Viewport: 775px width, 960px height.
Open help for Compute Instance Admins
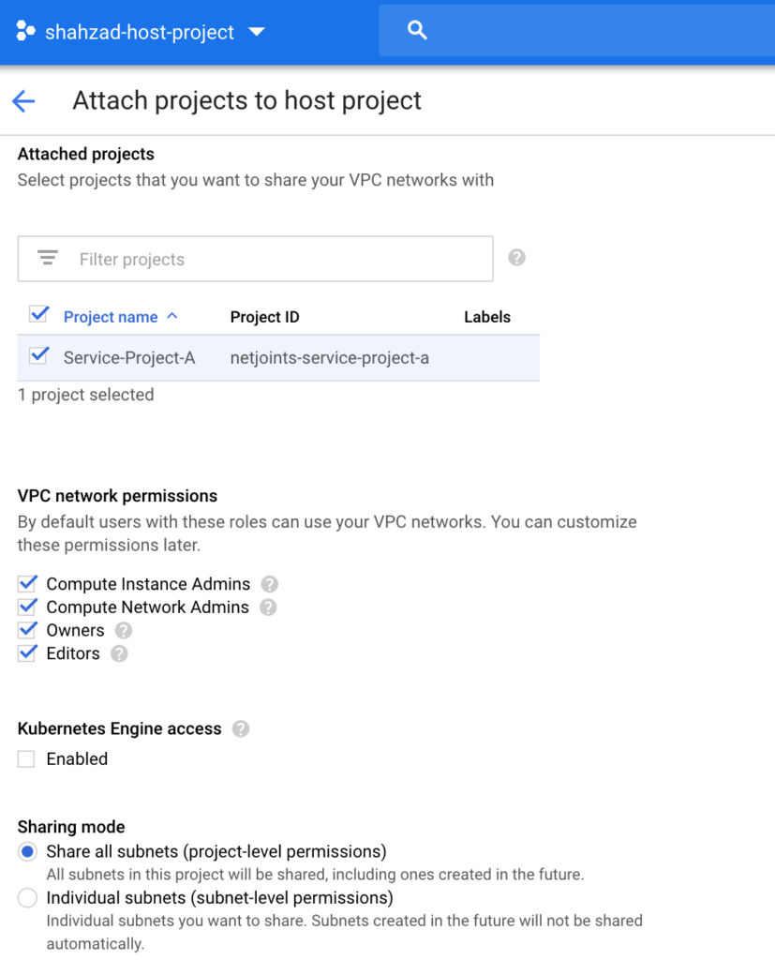(269, 584)
